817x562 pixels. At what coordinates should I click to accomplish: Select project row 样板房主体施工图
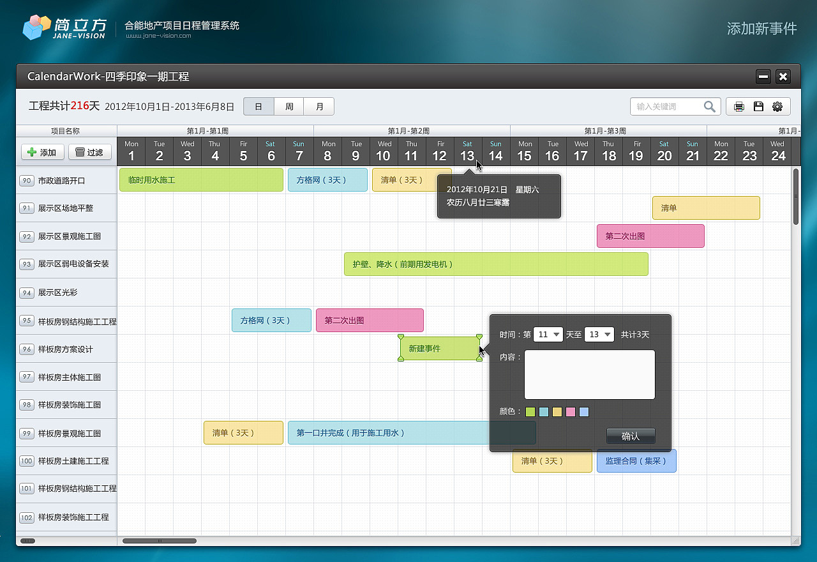coord(66,377)
